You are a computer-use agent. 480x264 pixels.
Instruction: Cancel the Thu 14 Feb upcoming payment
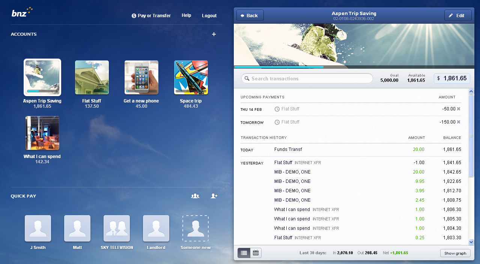[459, 109]
